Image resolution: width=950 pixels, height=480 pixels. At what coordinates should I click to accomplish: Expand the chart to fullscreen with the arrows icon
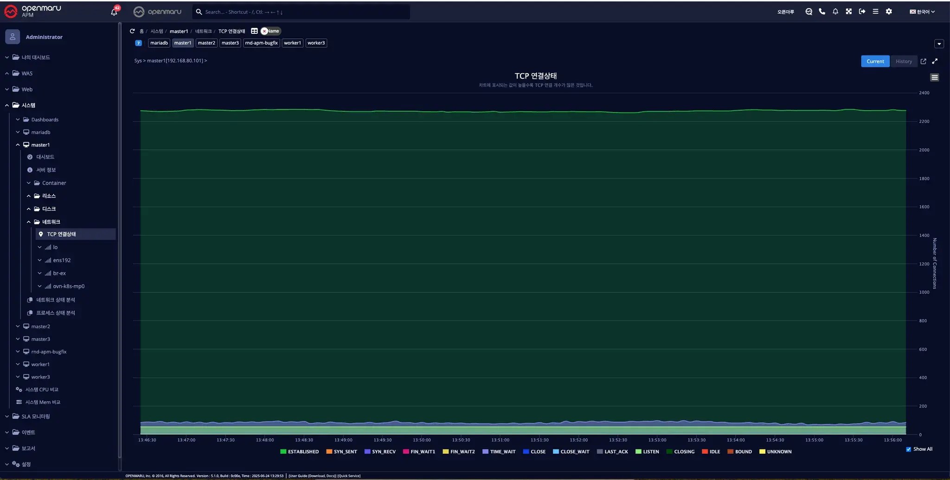click(935, 61)
